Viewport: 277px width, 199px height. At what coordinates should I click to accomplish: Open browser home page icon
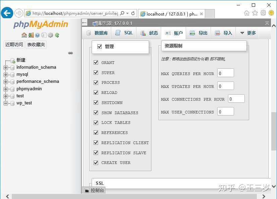tap(247, 13)
